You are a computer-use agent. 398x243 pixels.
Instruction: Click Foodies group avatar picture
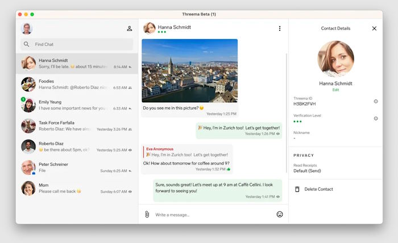[28, 84]
